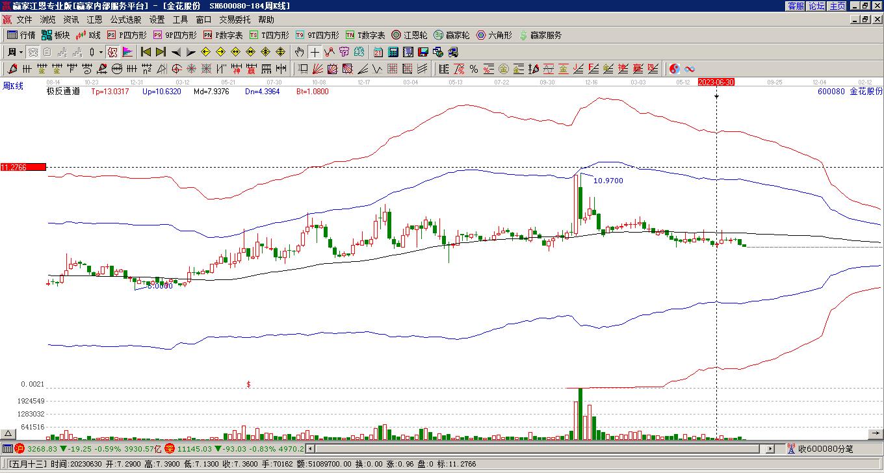Select the circled 金 golden ratio tool

click(504, 69)
